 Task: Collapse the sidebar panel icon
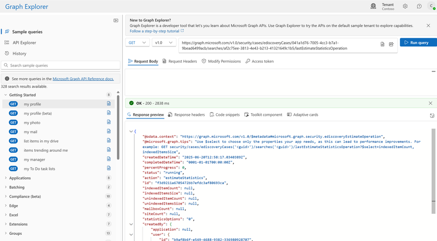point(116,20)
